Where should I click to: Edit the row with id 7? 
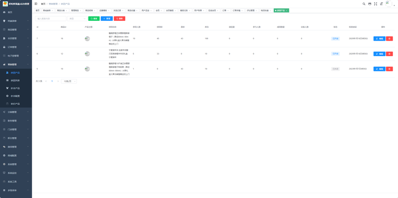pos(379,39)
